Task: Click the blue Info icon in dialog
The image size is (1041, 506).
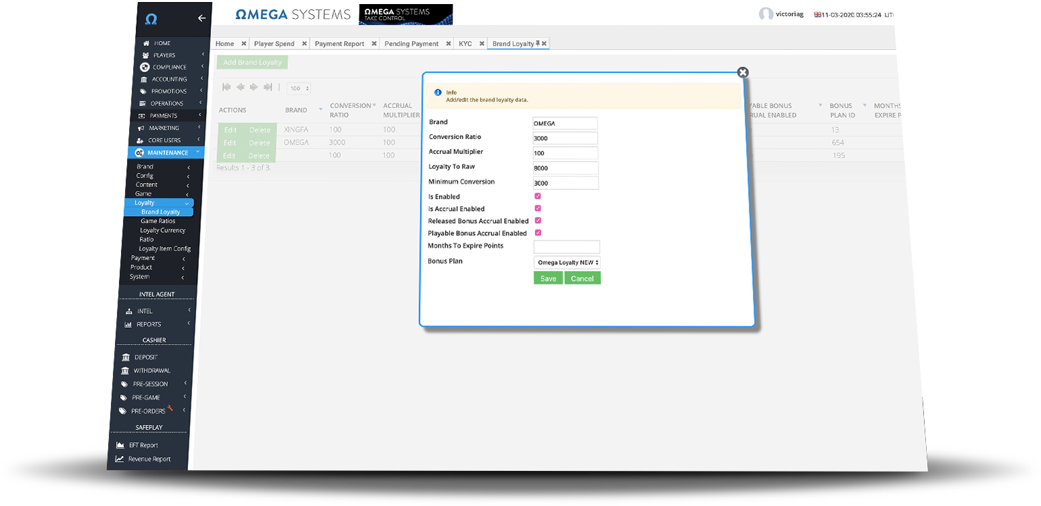Action: point(438,93)
